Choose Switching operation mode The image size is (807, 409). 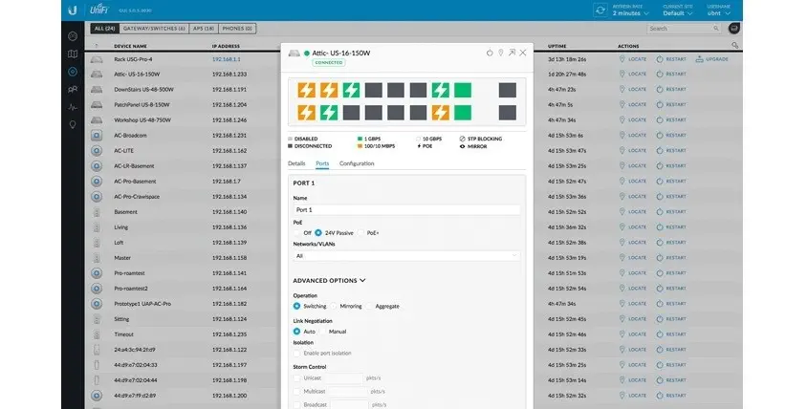click(x=297, y=306)
